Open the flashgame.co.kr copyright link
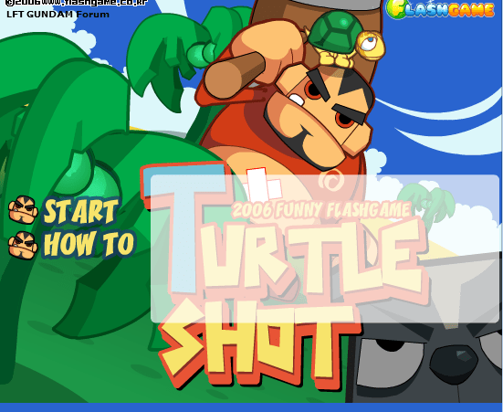Screen dimensions: 503x412 point(77,3)
